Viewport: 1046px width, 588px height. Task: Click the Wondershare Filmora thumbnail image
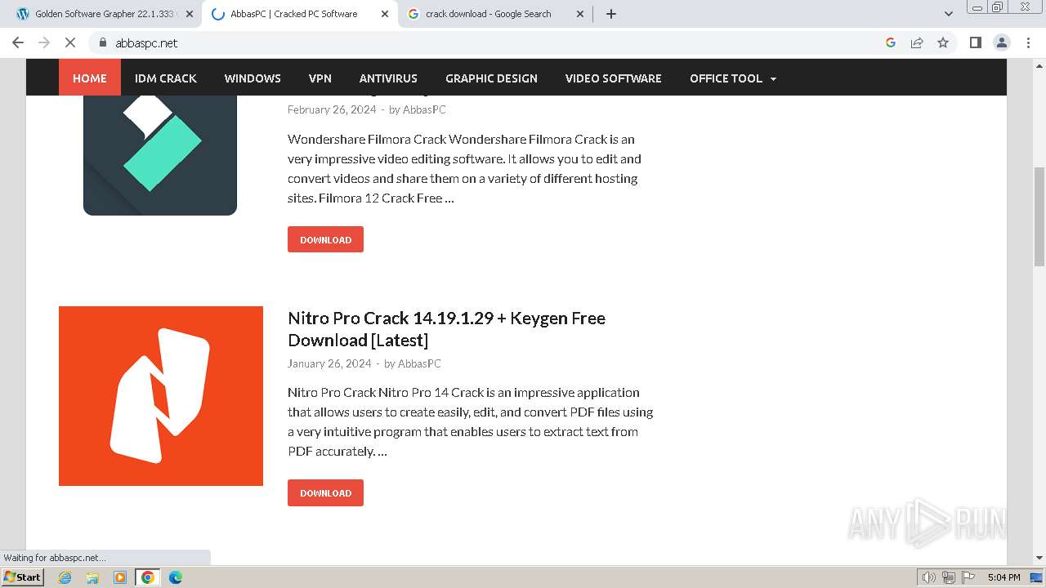point(160,155)
